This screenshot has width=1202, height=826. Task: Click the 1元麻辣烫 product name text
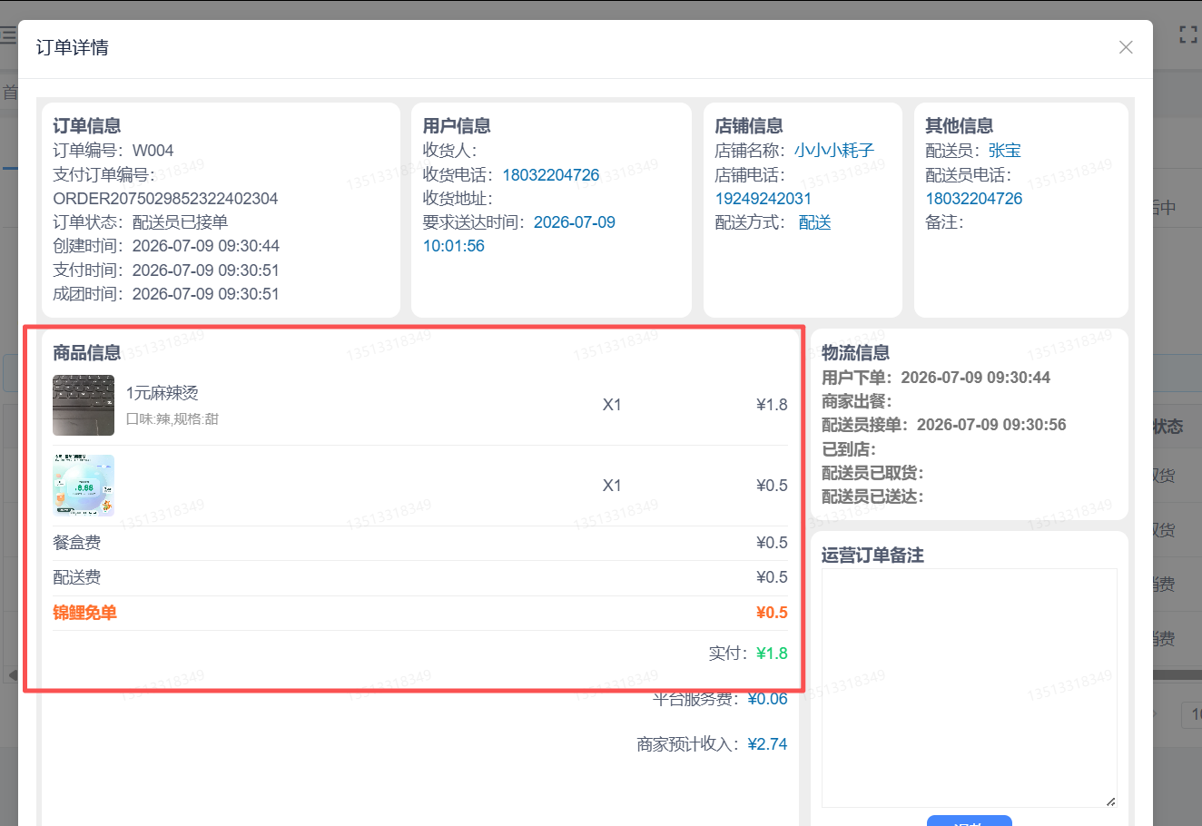pyautogui.click(x=162, y=393)
